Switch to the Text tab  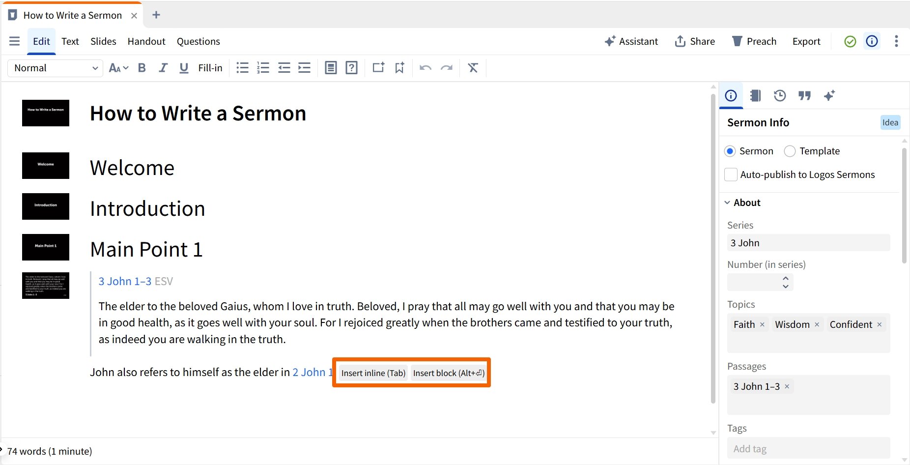pos(70,41)
